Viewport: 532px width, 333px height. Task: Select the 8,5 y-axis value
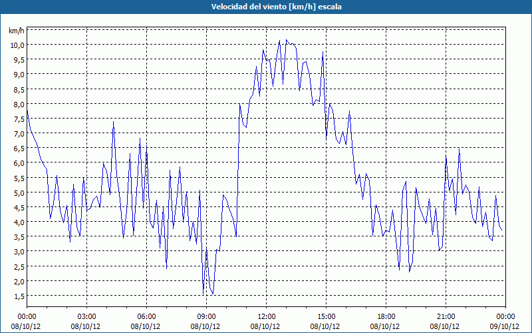point(18,89)
